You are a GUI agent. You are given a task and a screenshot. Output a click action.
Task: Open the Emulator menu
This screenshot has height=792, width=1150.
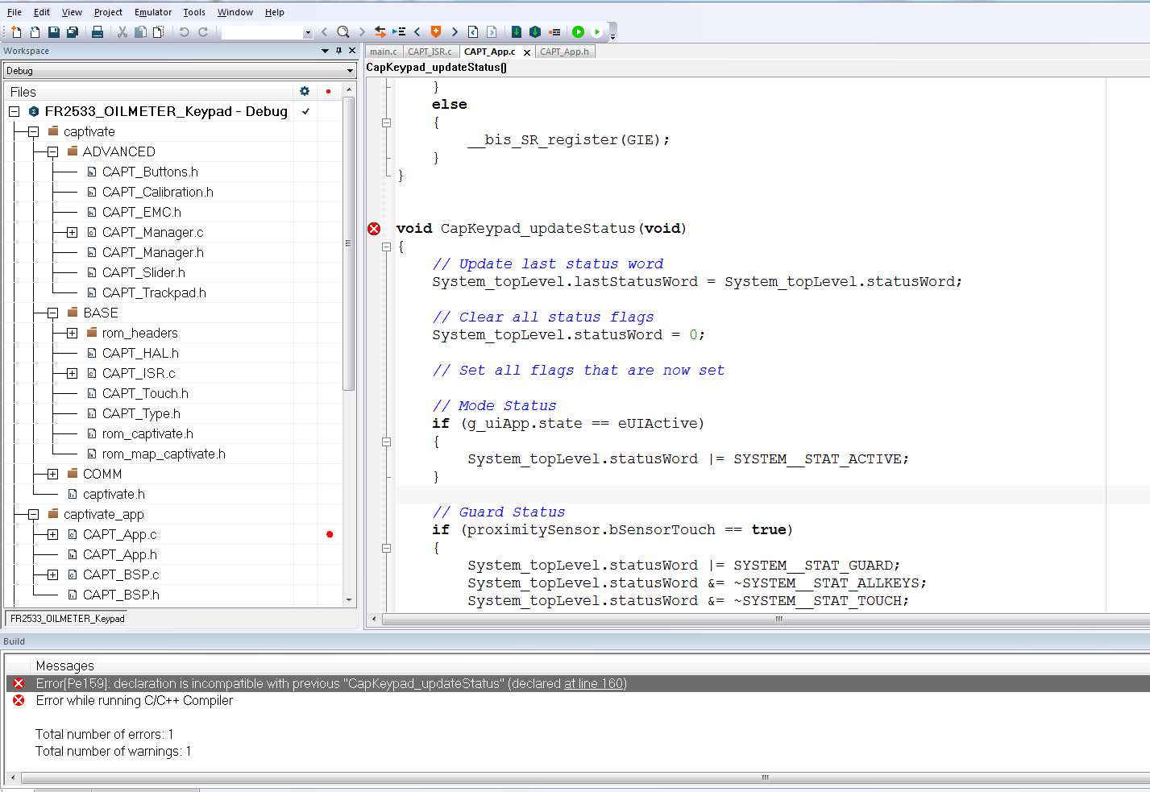(x=153, y=12)
